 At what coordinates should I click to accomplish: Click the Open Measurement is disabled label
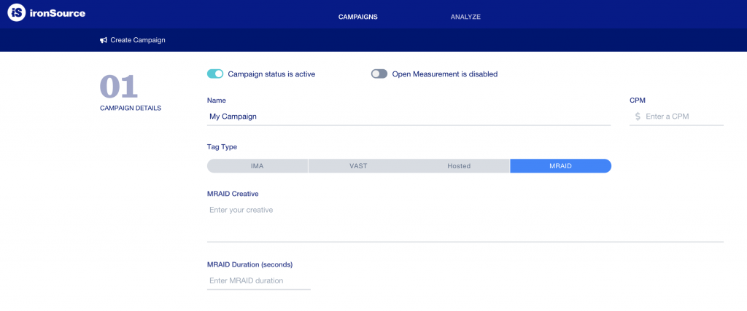[x=445, y=74]
